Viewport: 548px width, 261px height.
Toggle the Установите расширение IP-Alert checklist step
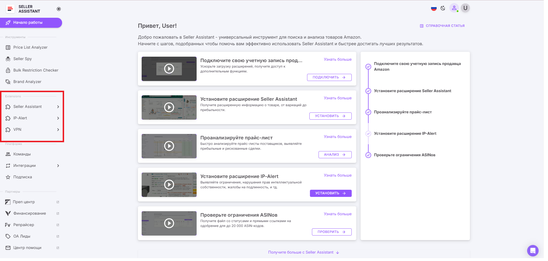(x=368, y=134)
